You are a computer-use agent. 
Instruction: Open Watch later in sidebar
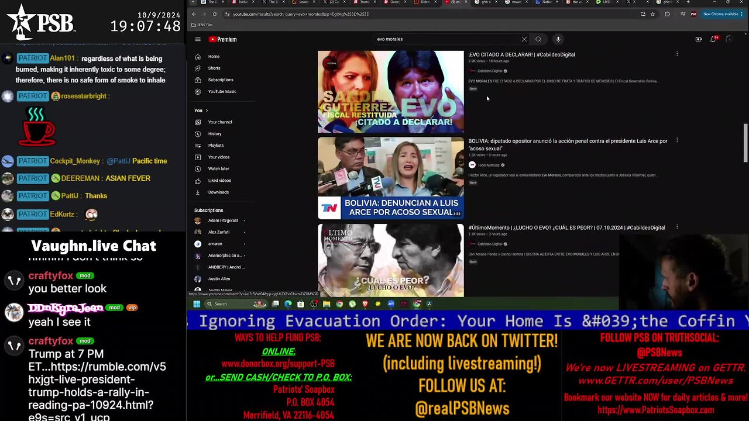[x=220, y=169]
